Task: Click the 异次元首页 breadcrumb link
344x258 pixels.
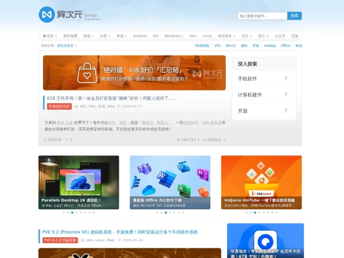Action: coord(65,46)
